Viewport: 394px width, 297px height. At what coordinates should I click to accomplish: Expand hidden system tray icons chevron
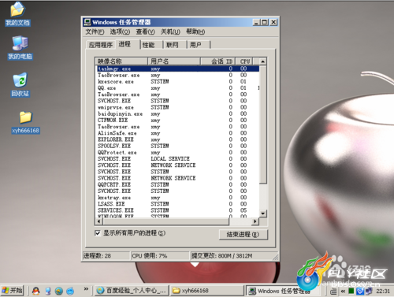coord(343,291)
